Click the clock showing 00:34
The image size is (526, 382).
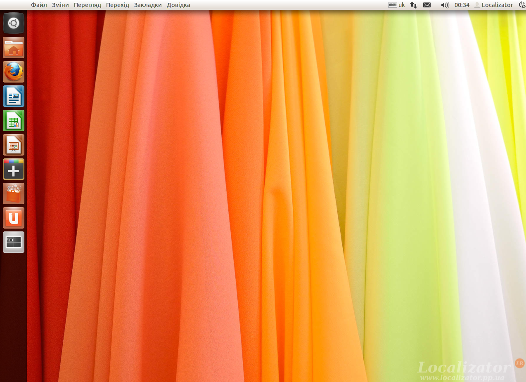462,5
